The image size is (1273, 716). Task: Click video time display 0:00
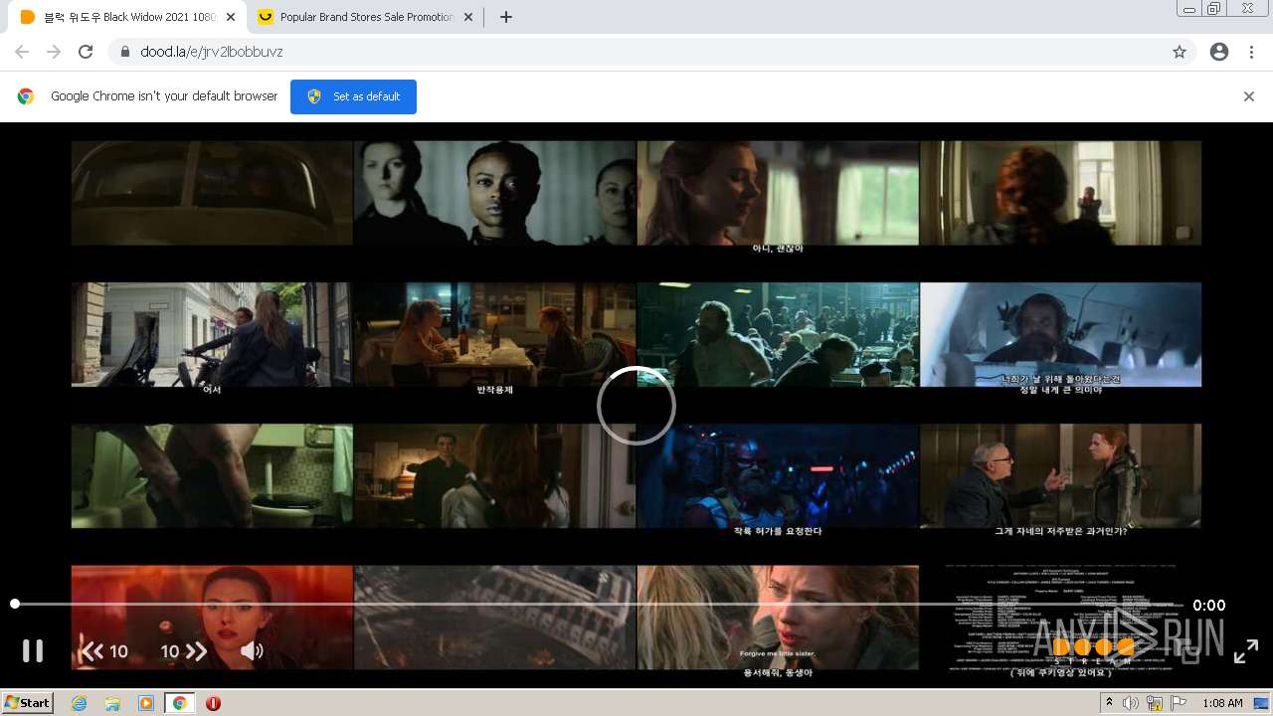tap(1209, 605)
